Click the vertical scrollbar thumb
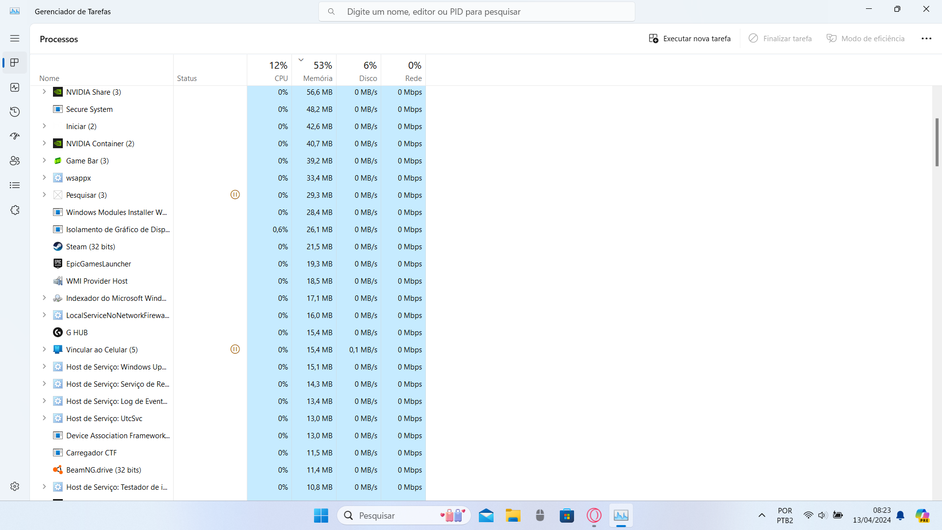The image size is (942, 530). pos(937,142)
